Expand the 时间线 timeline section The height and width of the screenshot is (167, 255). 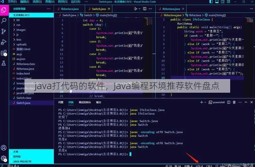coord(31,156)
